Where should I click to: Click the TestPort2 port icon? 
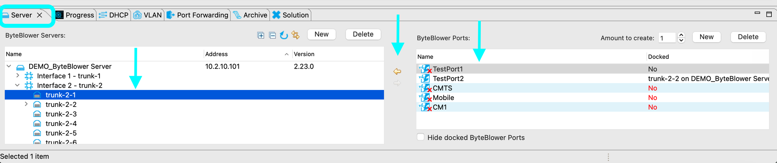(x=425, y=79)
